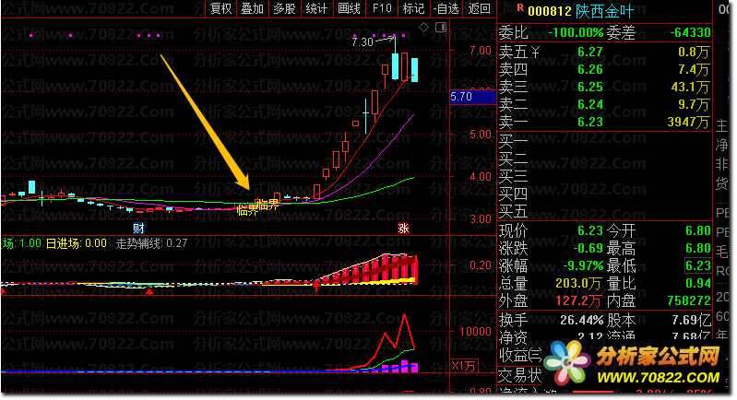Viewport: 737px width, 400px height.
Task: Click the 现价 value 6.23
Action: tap(590, 231)
